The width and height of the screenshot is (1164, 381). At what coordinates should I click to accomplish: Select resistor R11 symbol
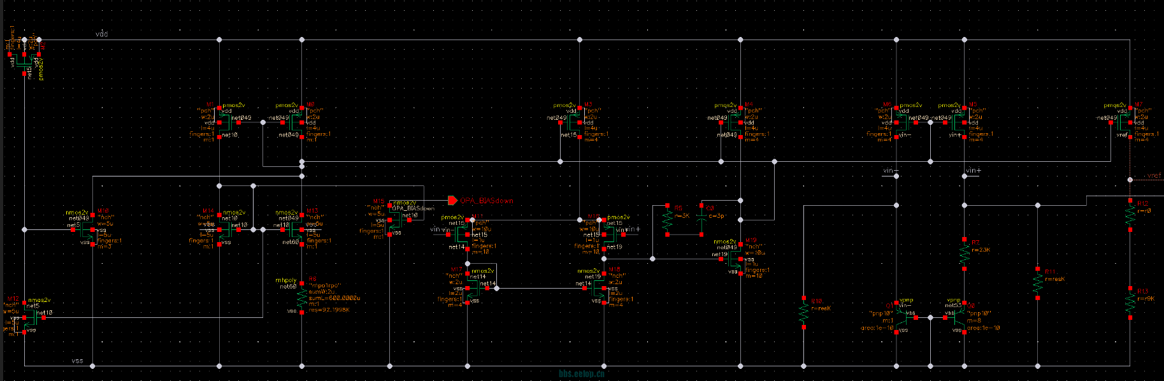(1037, 283)
